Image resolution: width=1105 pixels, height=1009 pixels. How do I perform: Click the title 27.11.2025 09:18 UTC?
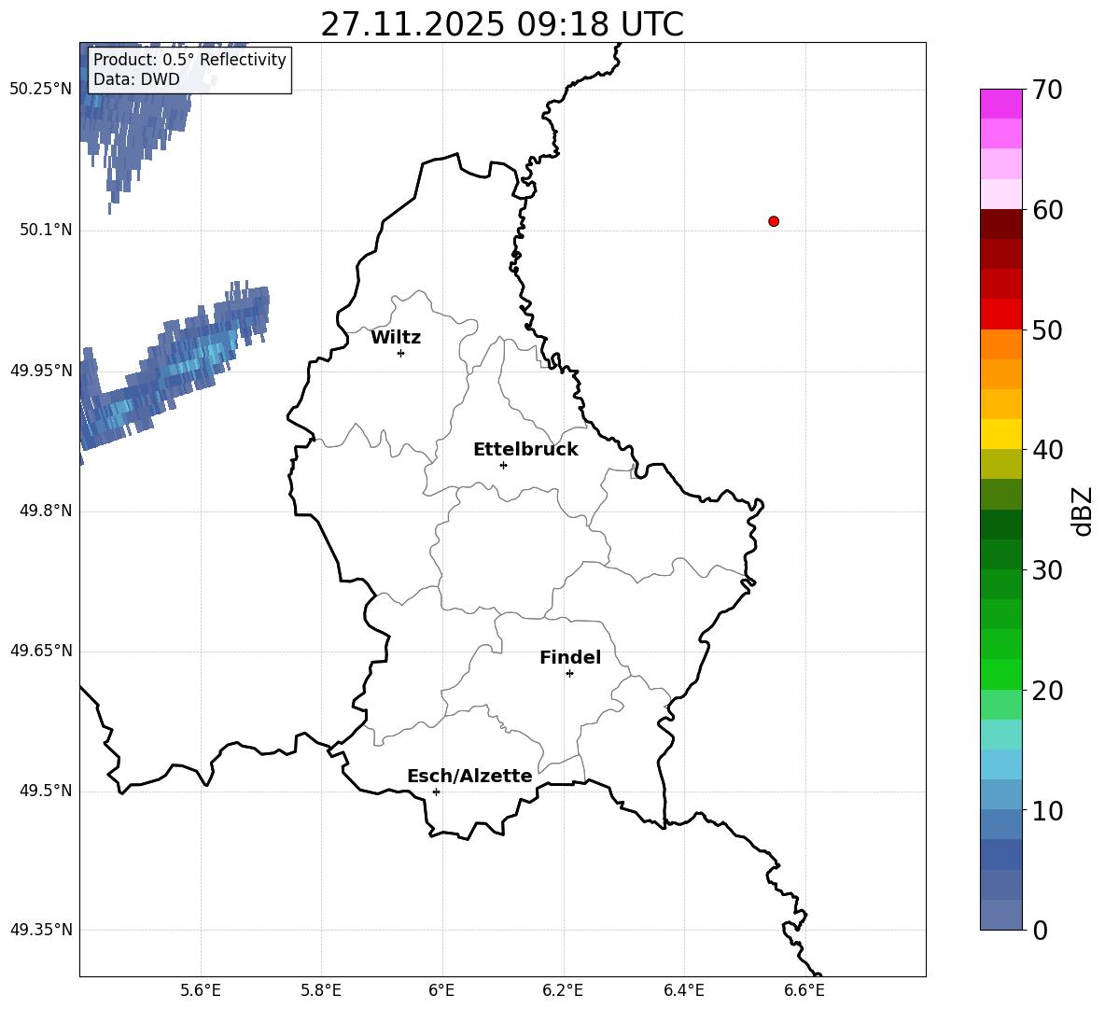coord(502,24)
